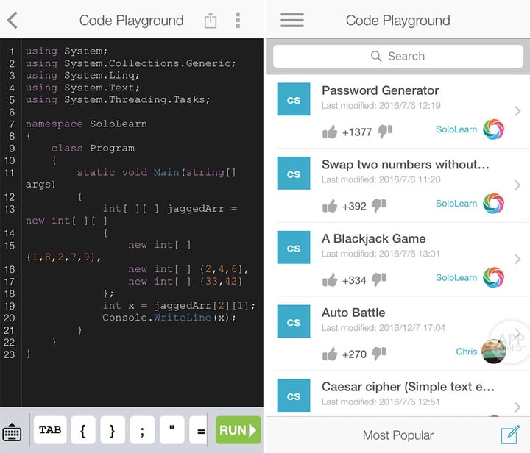The height and width of the screenshot is (453, 530).
Task: Insert a closing curly brace
Action: tap(113, 430)
